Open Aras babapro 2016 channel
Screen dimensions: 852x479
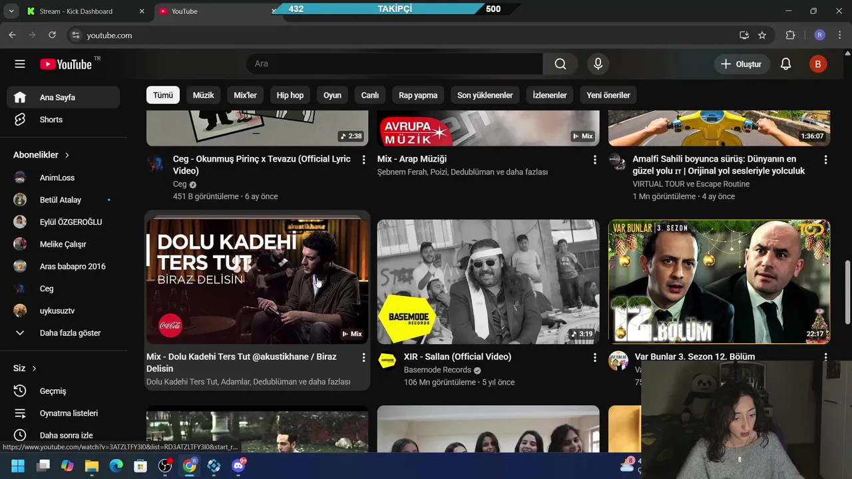pyautogui.click(x=63, y=266)
